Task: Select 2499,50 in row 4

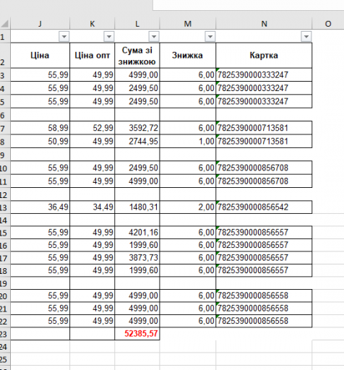Action: 137,88
